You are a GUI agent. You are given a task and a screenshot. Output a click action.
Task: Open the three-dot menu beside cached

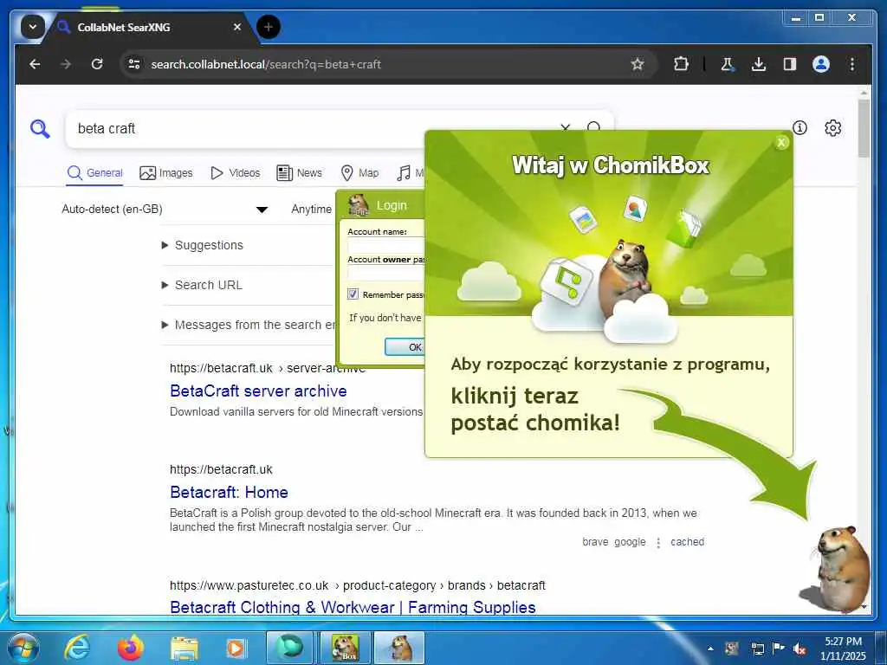pos(658,543)
